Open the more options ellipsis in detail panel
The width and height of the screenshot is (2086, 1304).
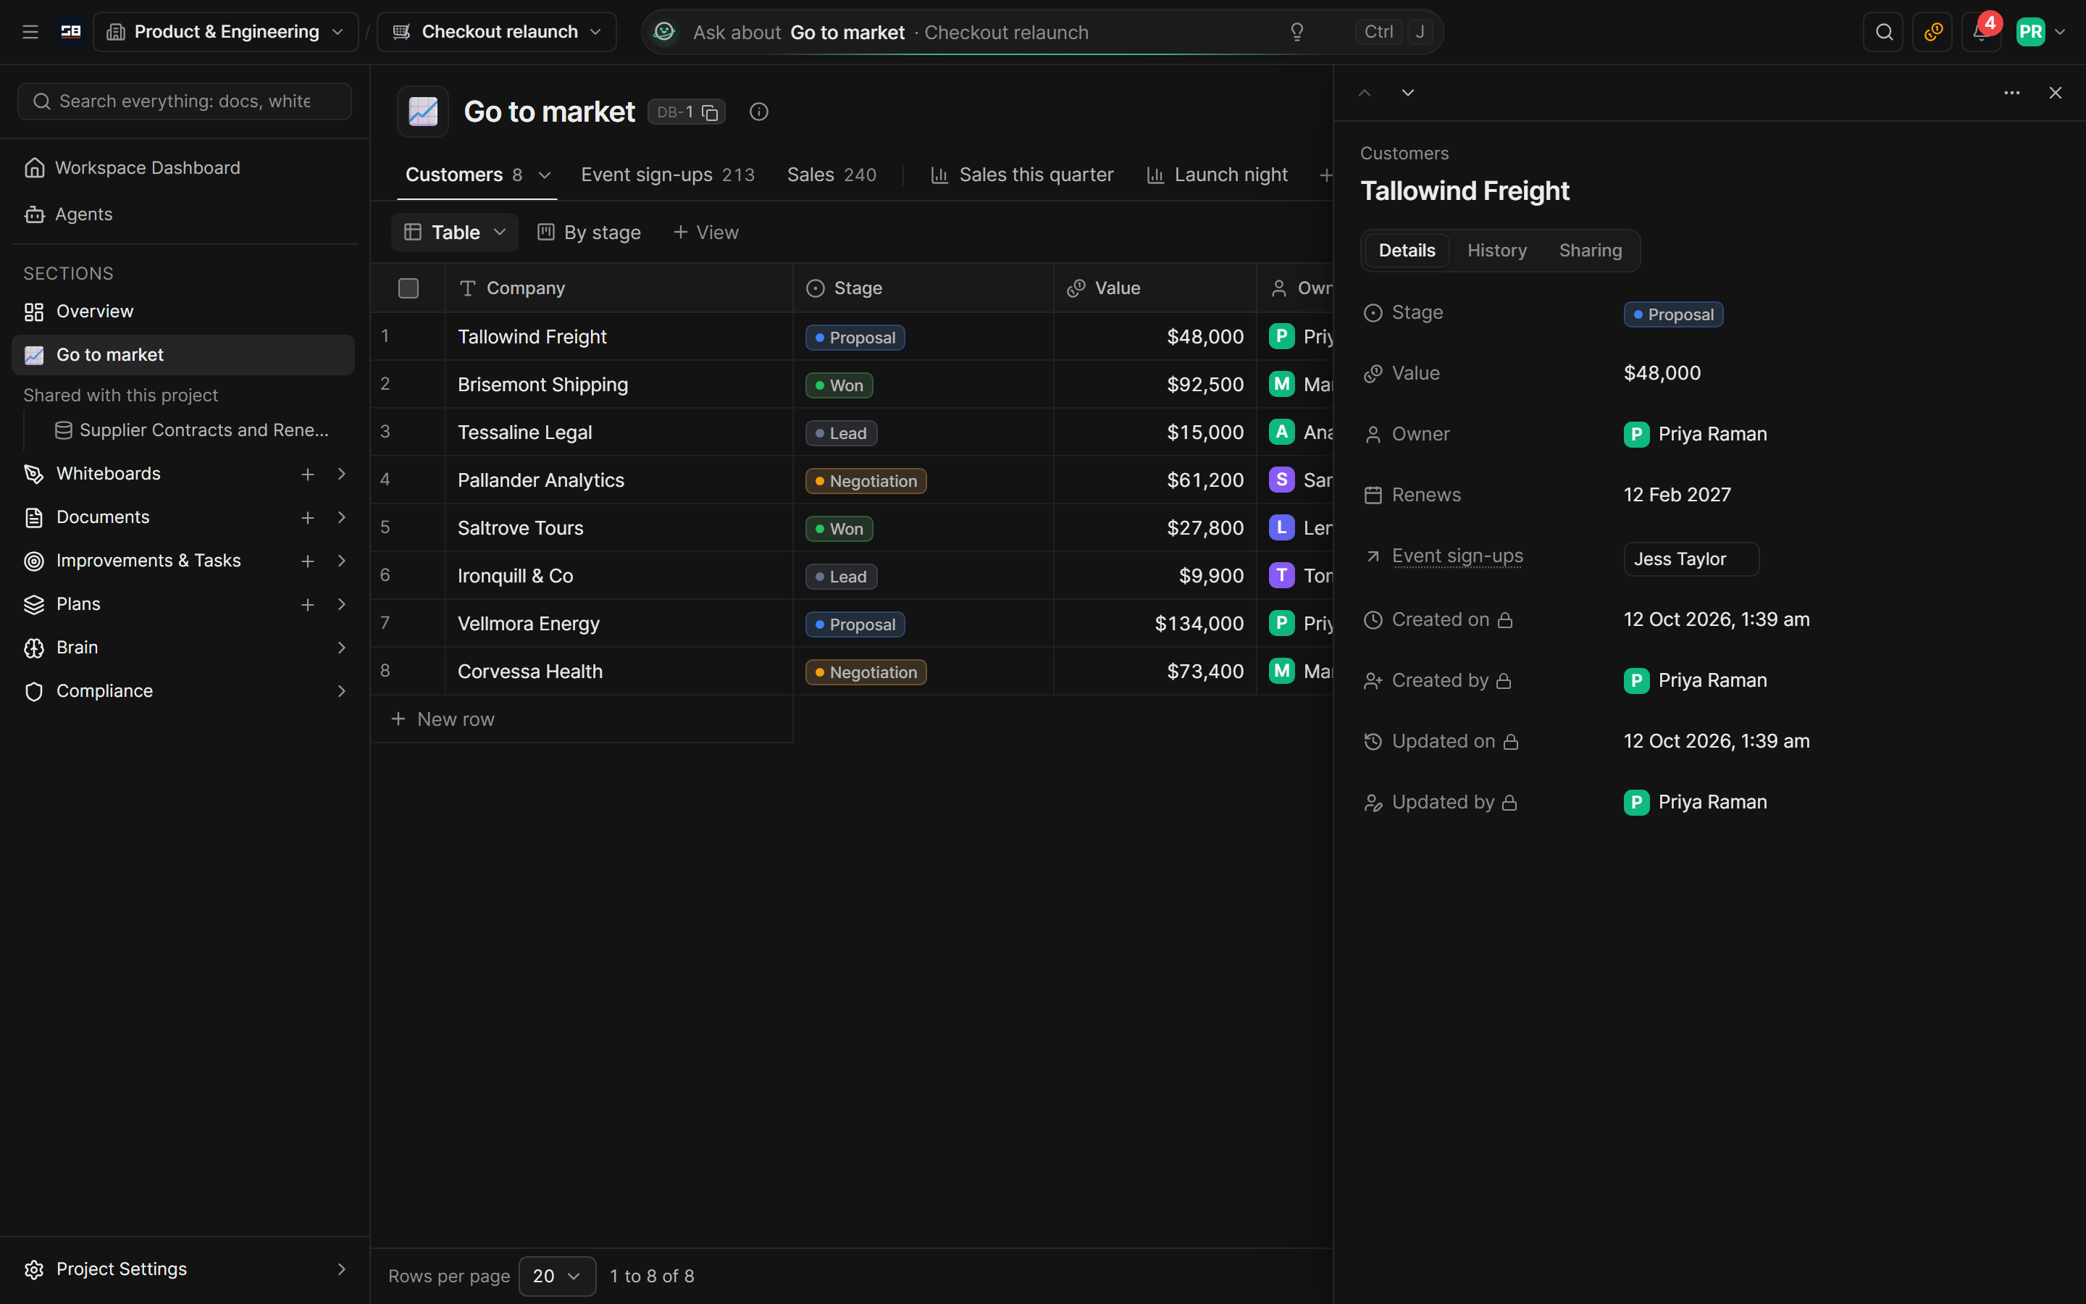tap(2012, 92)
